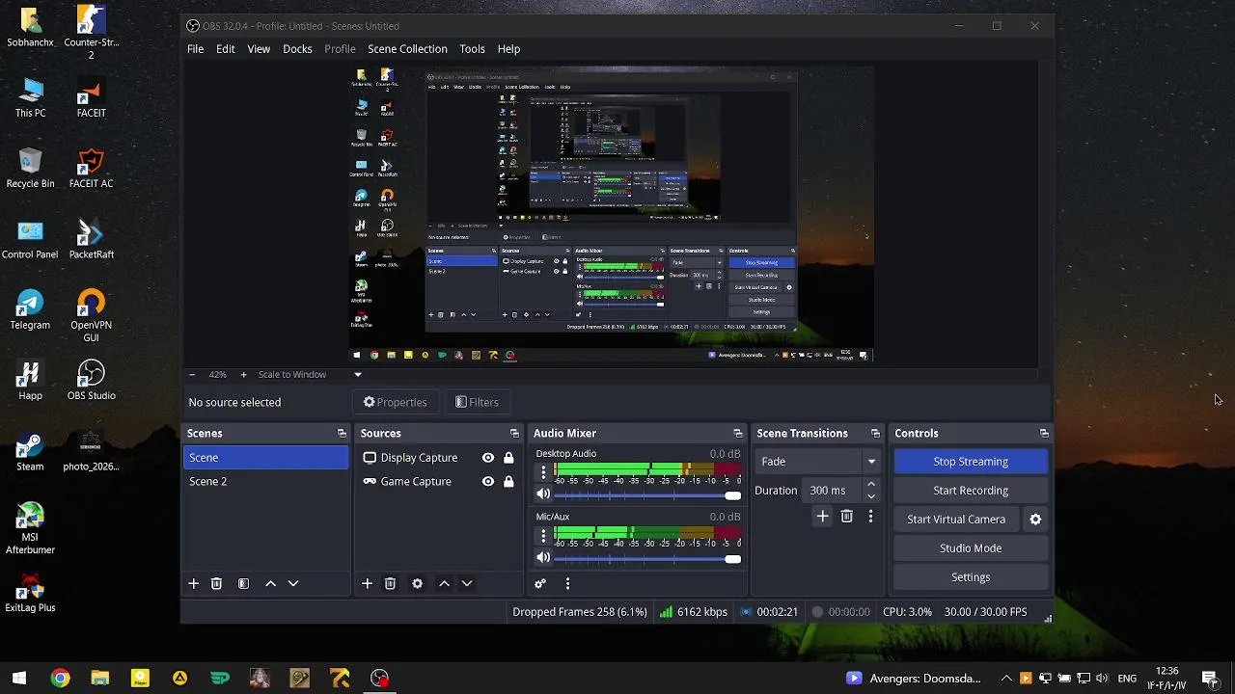Remove selected scene with trash icon
Image resolution: width=1235 pixels, height=694 pixels.
click(216, 583)
